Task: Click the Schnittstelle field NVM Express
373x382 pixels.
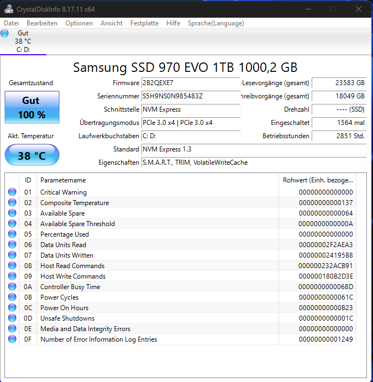Action: (191, 109)
